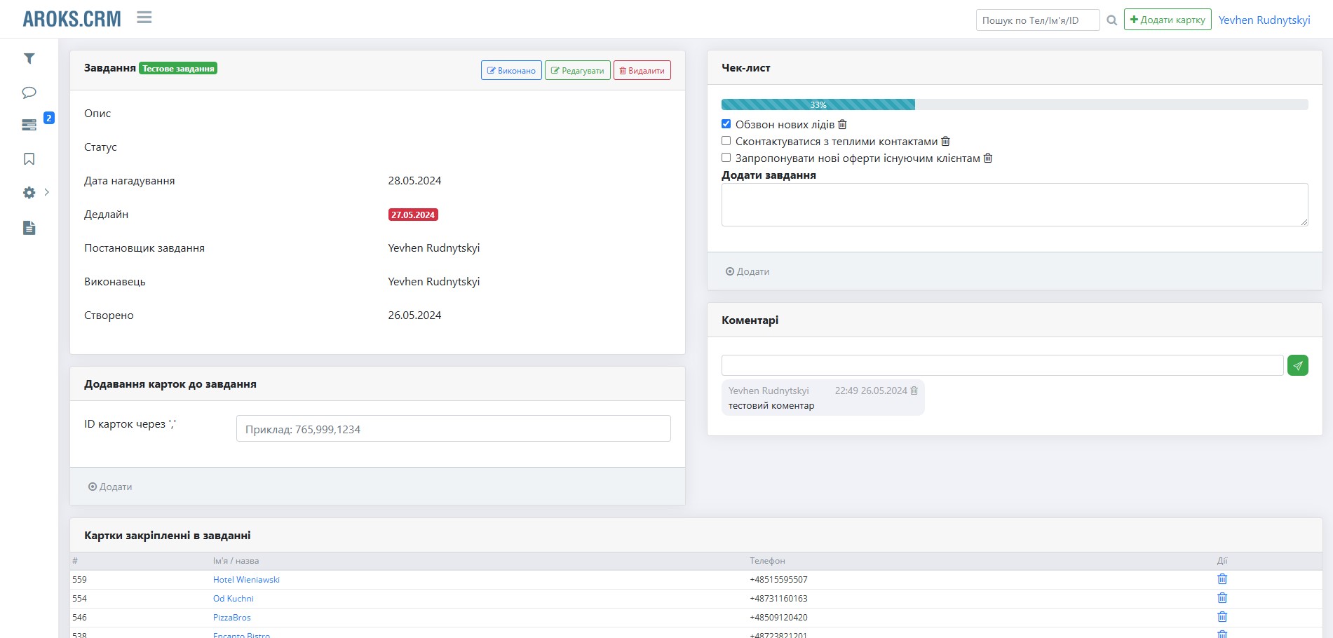This screenshot has height=638, width=1333.
Task: Open Od Kuchni card link
Action: (x=234, y=599)
